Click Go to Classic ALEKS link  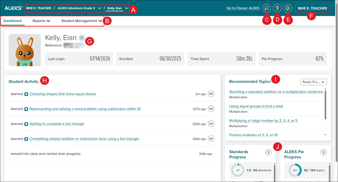tap(243, 8)
